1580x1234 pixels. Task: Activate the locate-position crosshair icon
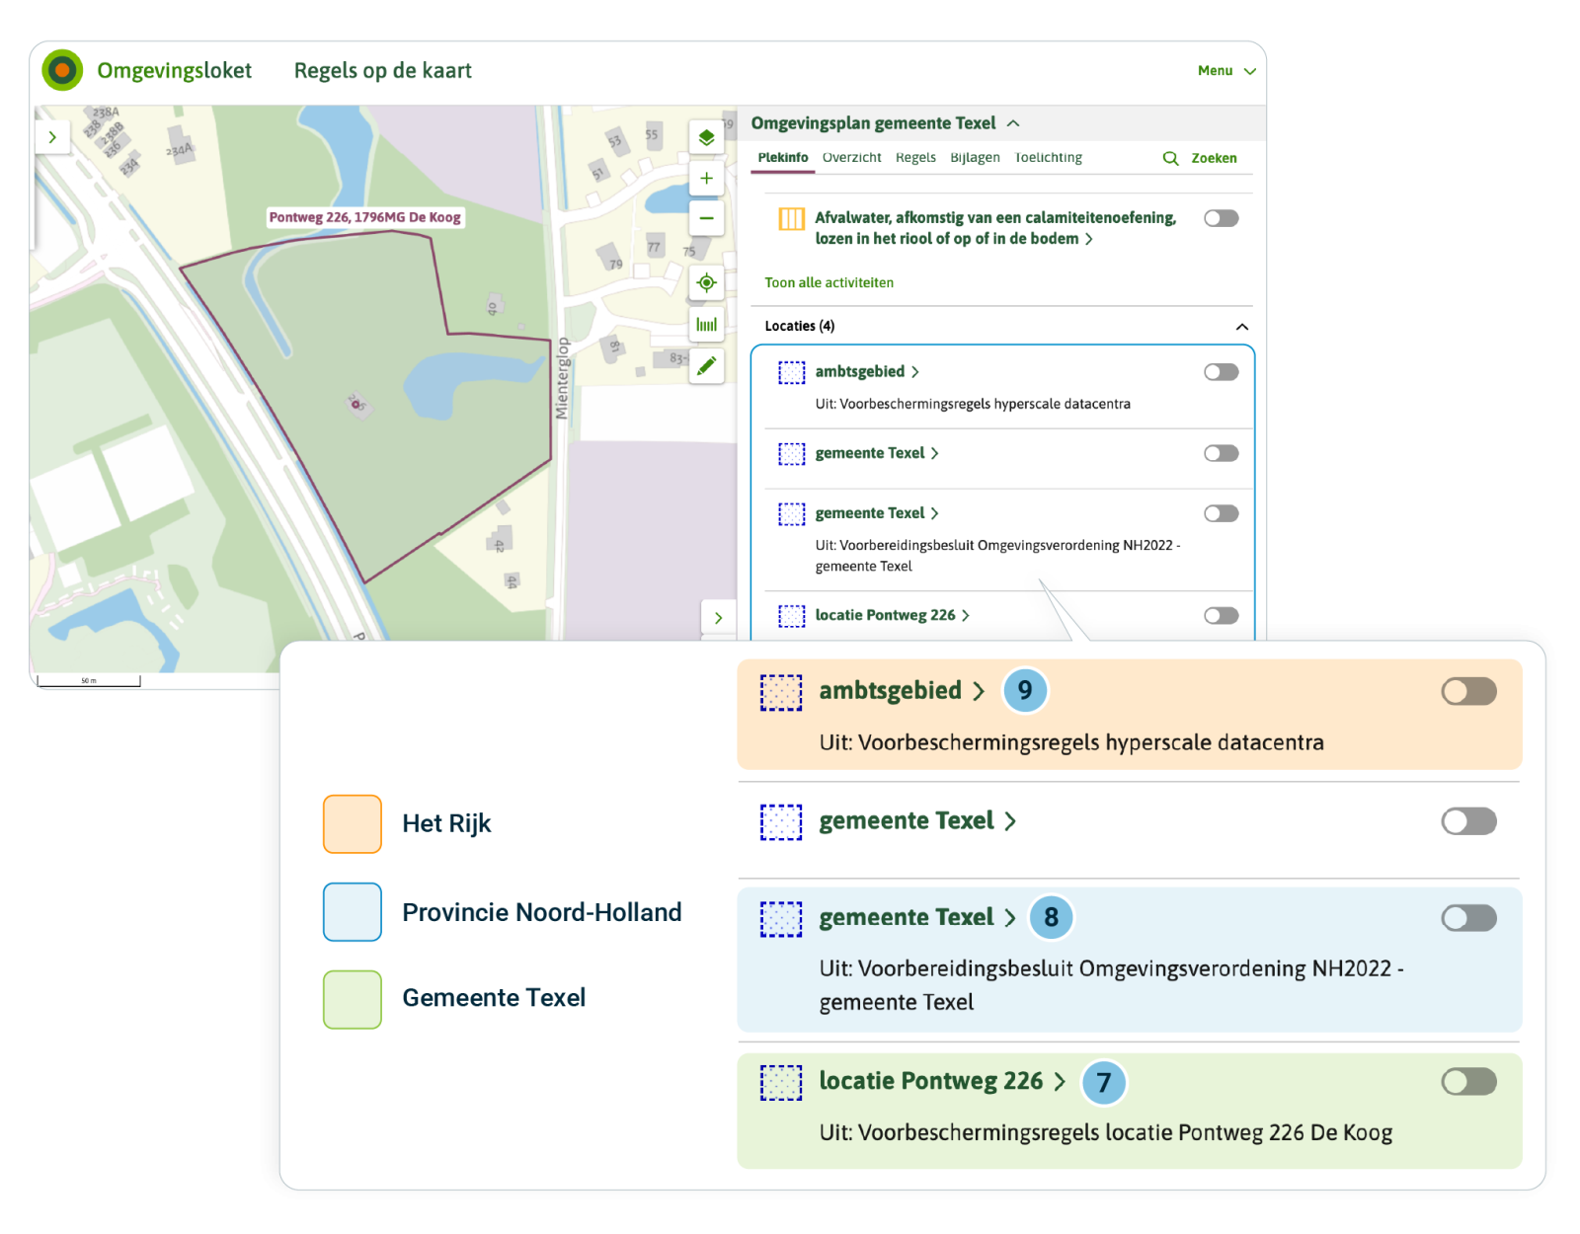coord(705,283)
